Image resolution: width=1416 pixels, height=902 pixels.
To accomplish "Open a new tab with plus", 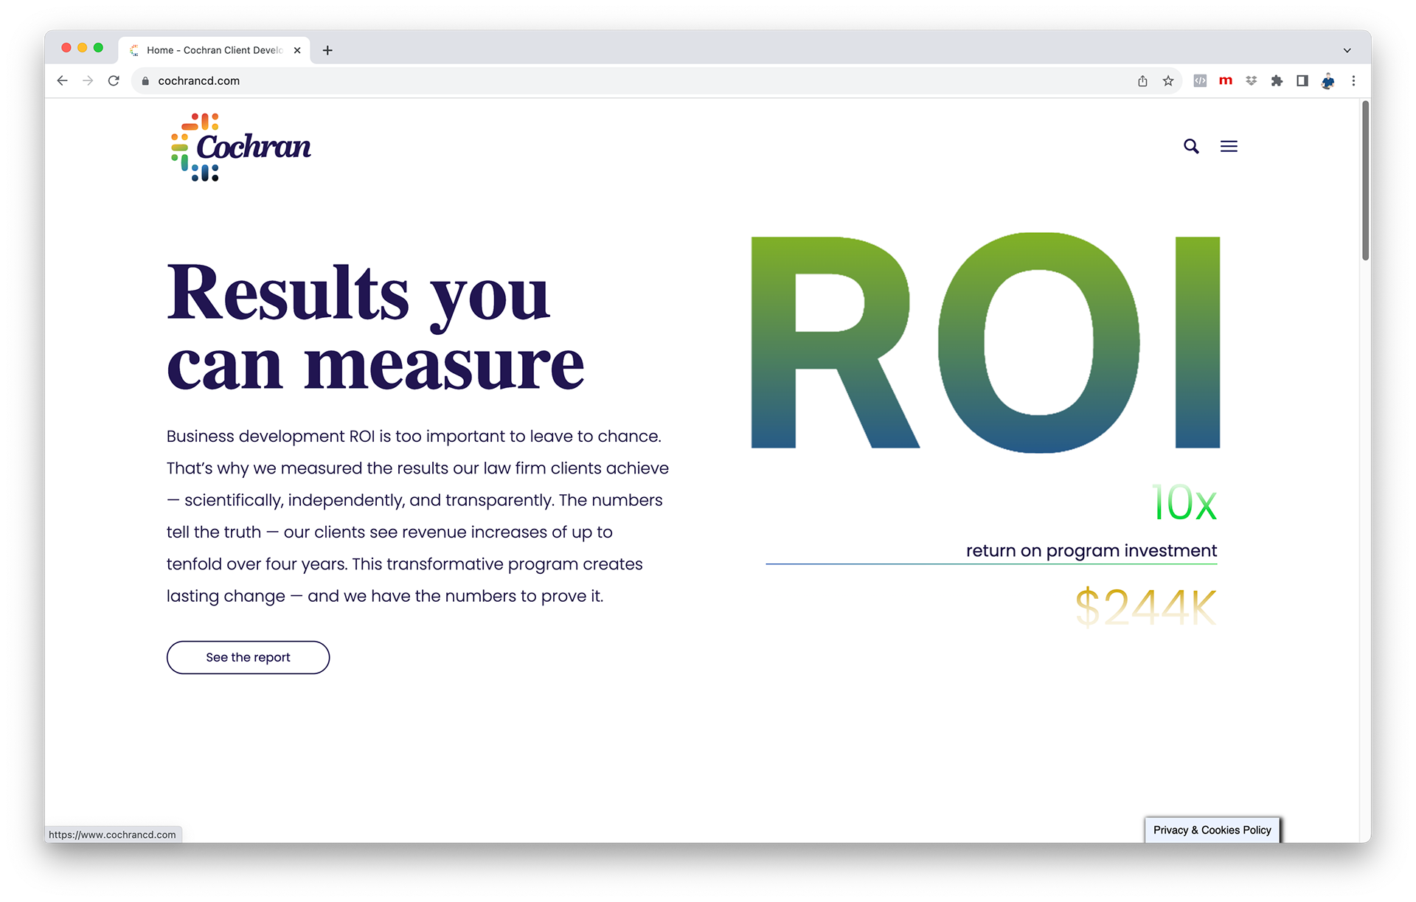I will 327,50.
